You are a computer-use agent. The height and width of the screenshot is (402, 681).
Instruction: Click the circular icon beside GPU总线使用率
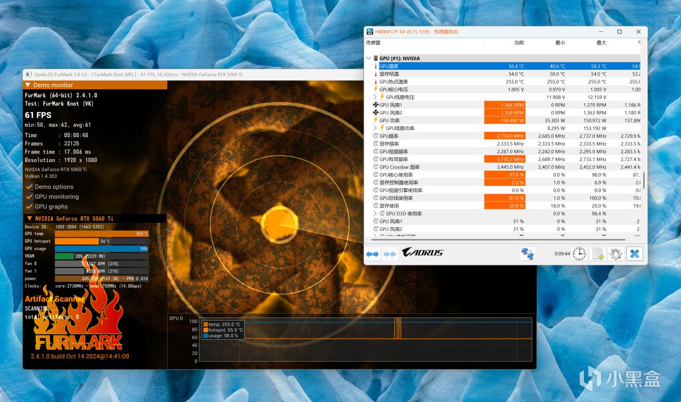pyautogui.click(x=376, y=198)
